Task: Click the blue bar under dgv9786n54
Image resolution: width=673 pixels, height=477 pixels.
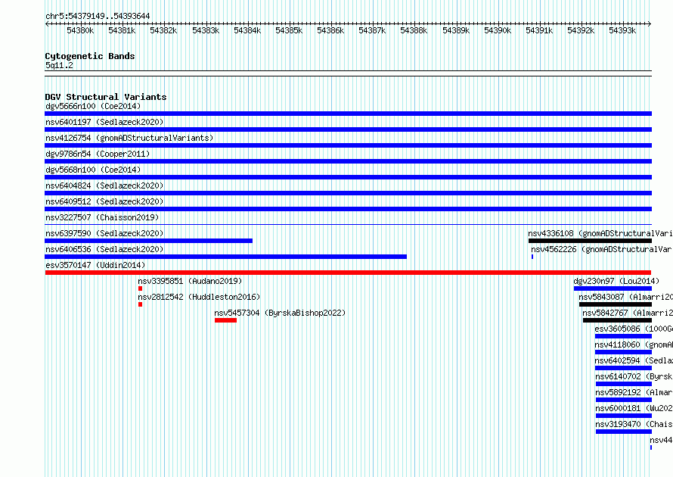Action: click(x=348, y=161)
